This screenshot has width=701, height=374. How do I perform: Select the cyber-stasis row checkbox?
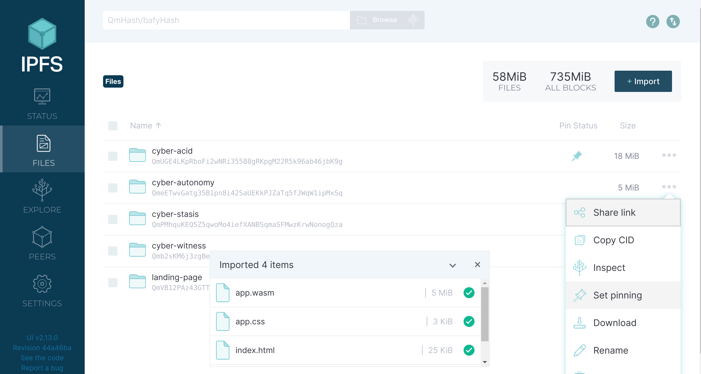[x=113, y=219]
